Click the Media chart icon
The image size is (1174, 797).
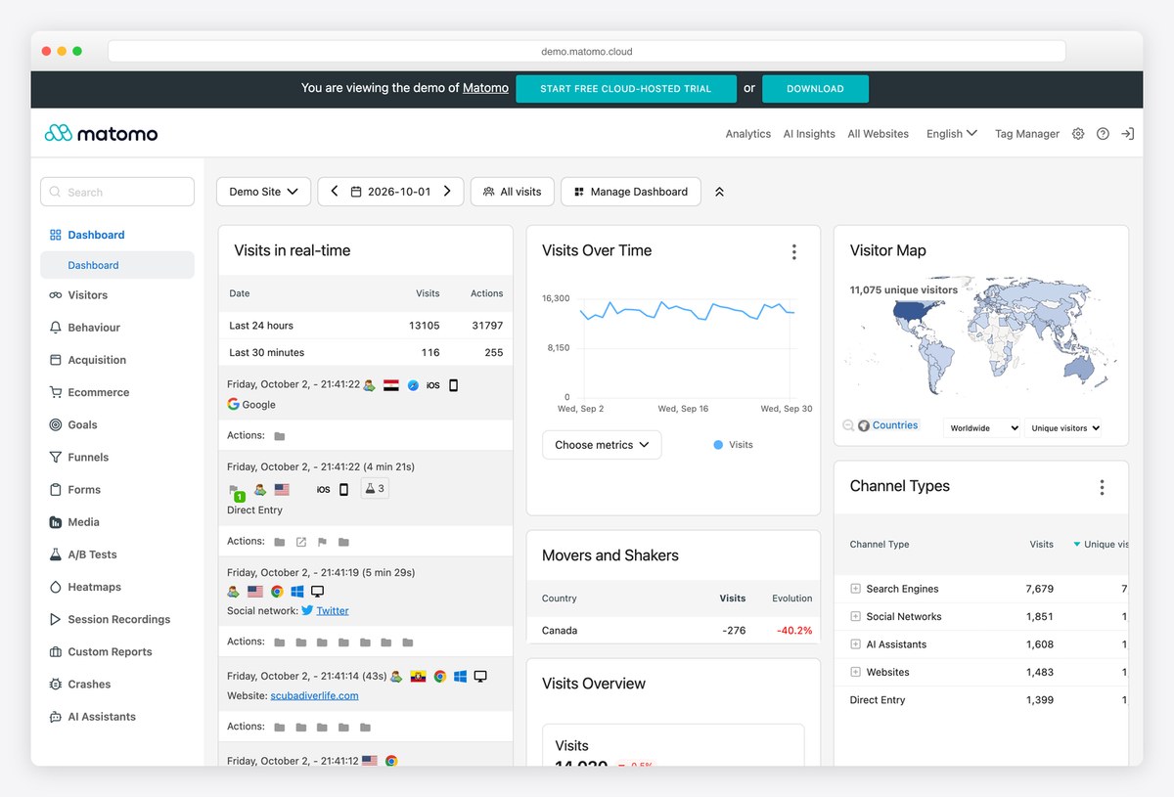[x=56, y=522]
